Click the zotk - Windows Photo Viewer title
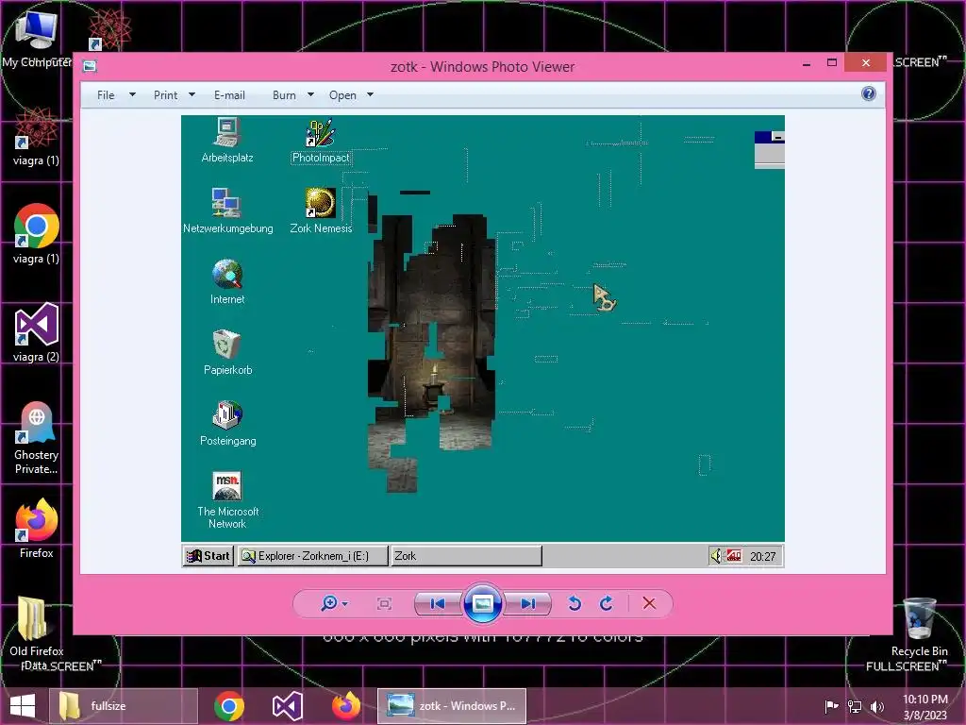Image resolution: width=966 pixels, height=725 pixels. (482, 67)
